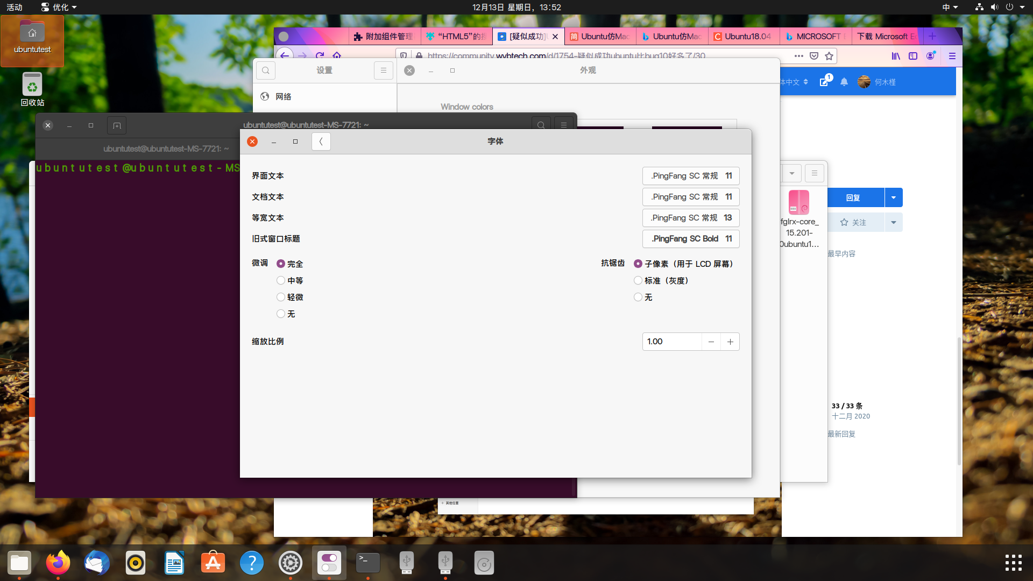The image size is (1033, 581).
Task: Click the search icon in Settings header
Action: coord(266,70)
